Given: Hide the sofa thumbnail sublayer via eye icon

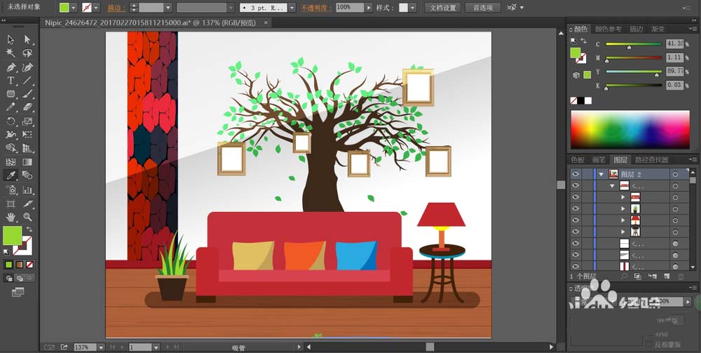Looking at the screenshot, I should click(x=576, y=197).
